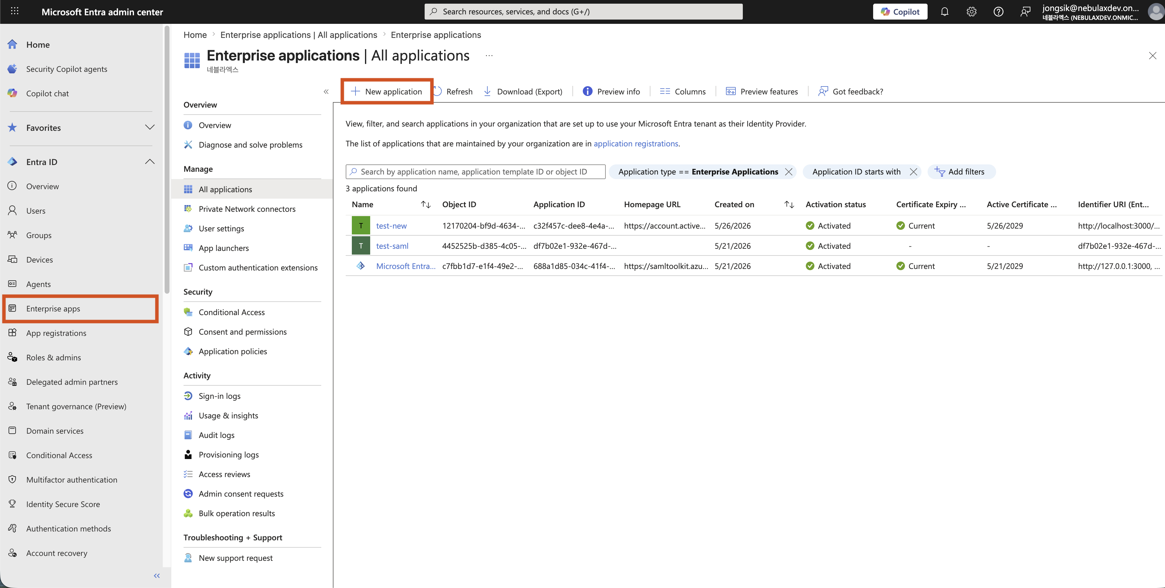Click breadcrumb 'Enterprise applications | All applications'
The height and width of the screenshot is (588, 1165).
299,35
